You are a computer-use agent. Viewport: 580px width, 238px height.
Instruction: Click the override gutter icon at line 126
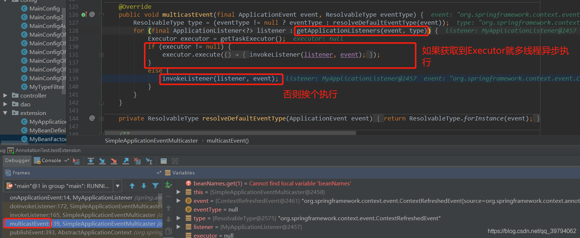(x=84, y=15)
